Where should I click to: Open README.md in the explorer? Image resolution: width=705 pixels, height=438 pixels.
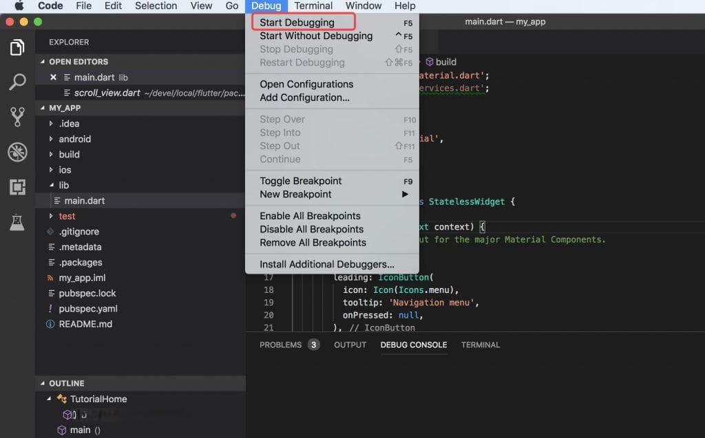pos(140,324)
